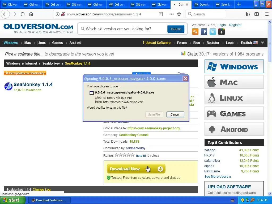Click the Mac sidebar category banner
The height and width of the screenshot is (204, 272).
pyautogui.click(x=234, y=82)
